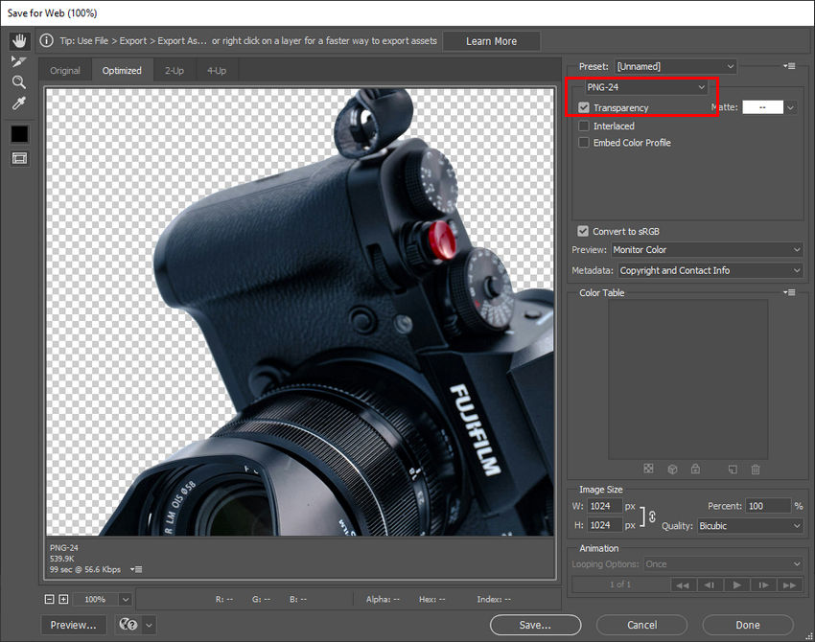Screen dimensions: 815x642
Task: Click the Save... button
Action: tap(535, 625)
